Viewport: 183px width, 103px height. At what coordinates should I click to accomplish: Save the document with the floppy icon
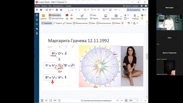(x=47, y=10)
